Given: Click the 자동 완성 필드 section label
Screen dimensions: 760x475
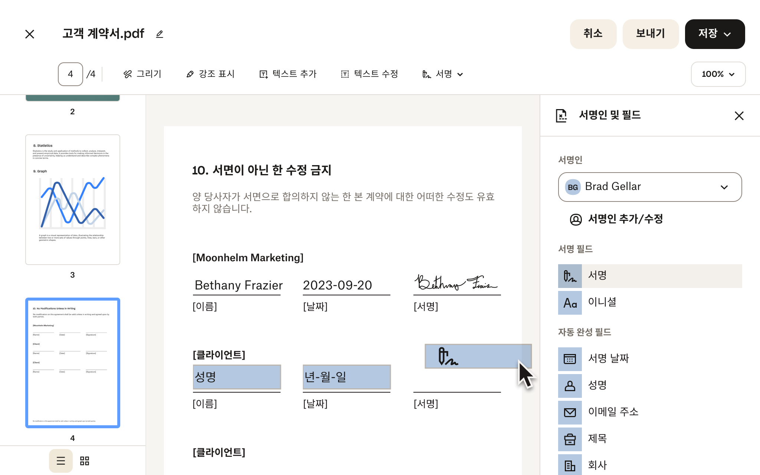Looking at the screenshot, I should point(584,332).
